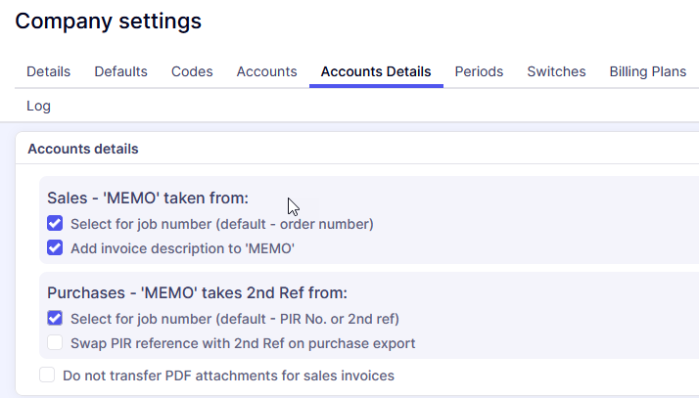Select the Accounts tab

coord(266,71)
